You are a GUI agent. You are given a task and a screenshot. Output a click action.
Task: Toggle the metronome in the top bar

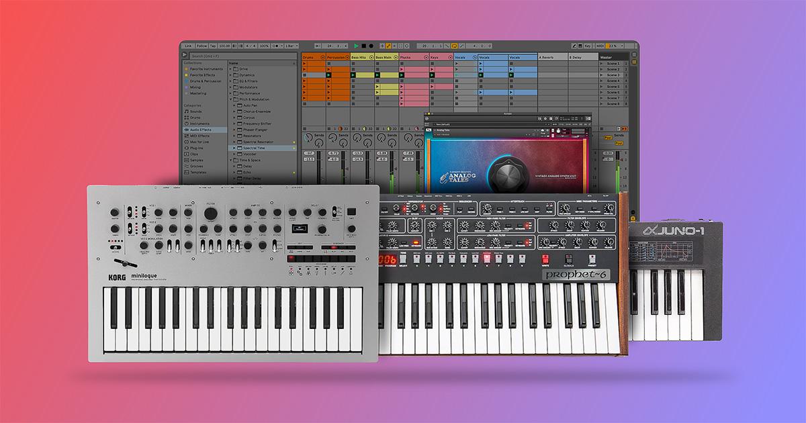click(x=276, y=46)
